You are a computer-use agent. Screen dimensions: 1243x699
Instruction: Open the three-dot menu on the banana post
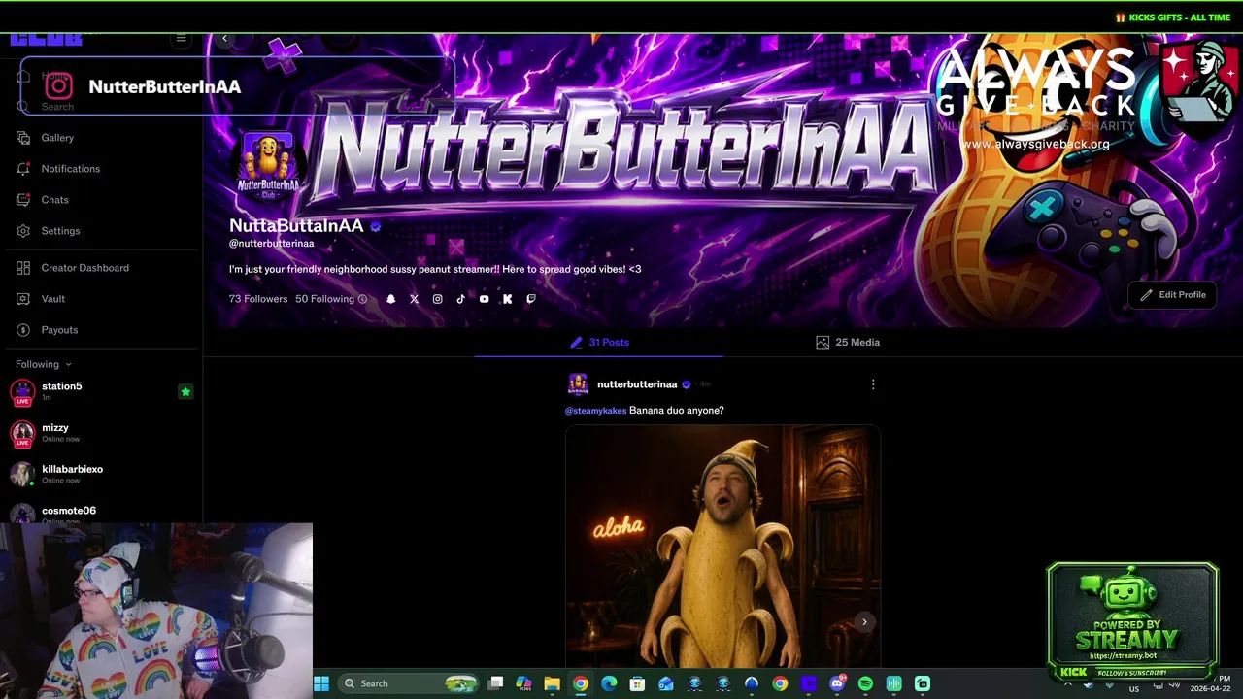tap(873, 384)
